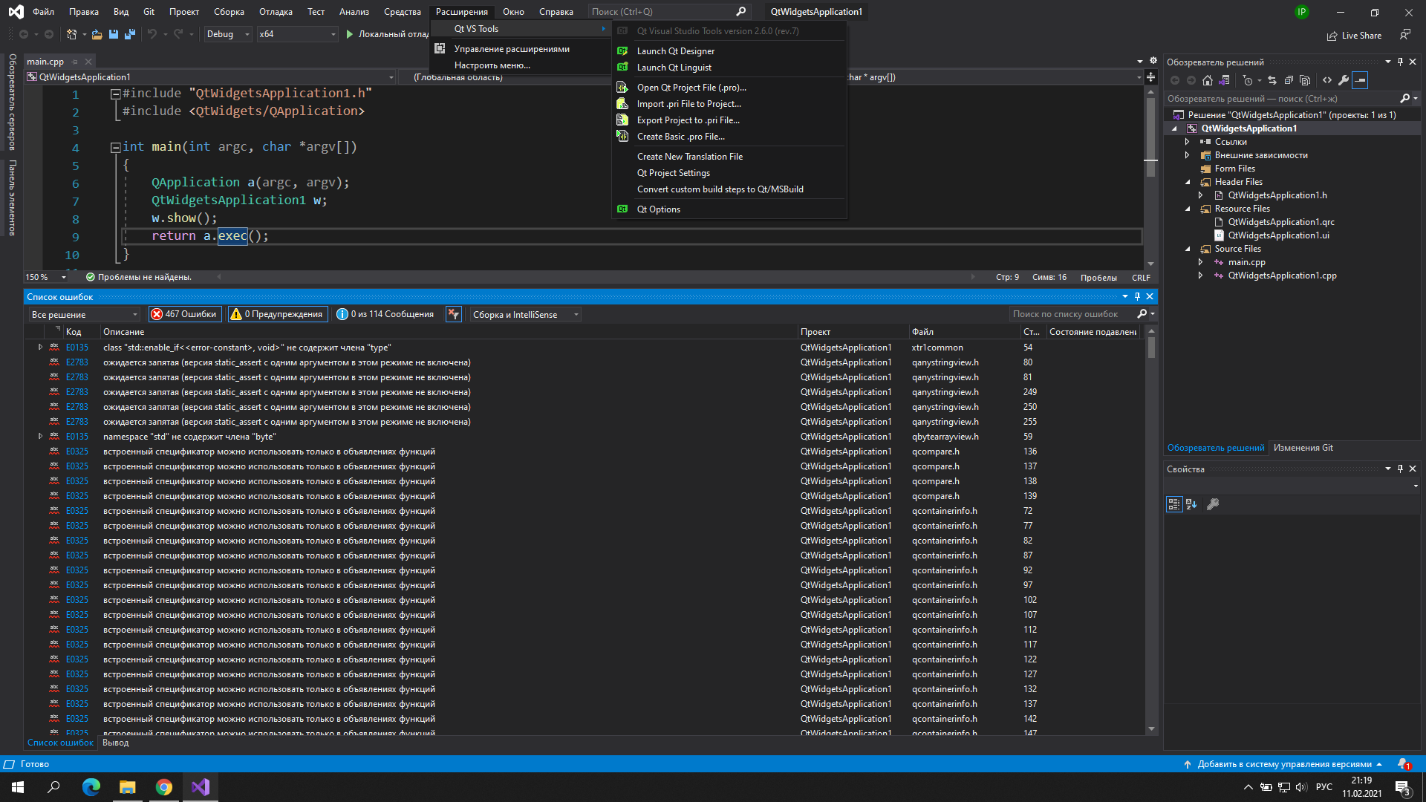Click Alphabetical sort icon in Properties panel
Screen dimensions: 1426x802
(x=1191, y=504)
